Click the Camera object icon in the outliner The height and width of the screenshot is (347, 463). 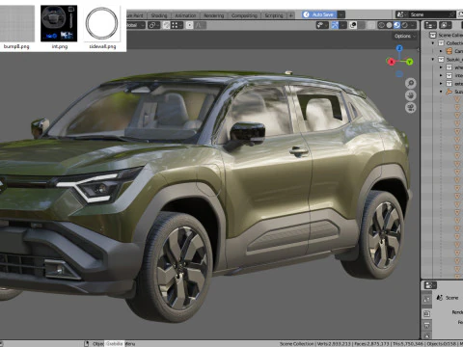(x=449, y=51)
